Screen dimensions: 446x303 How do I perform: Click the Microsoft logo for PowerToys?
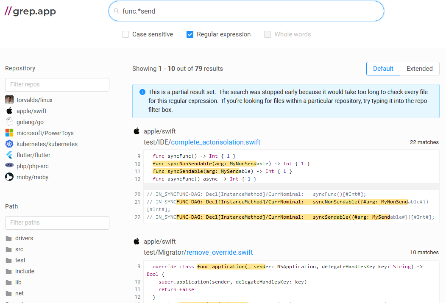click(9, 133)
